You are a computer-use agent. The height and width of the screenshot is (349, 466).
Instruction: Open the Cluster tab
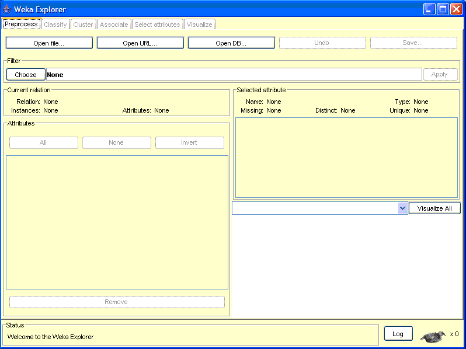pos(83,25)
